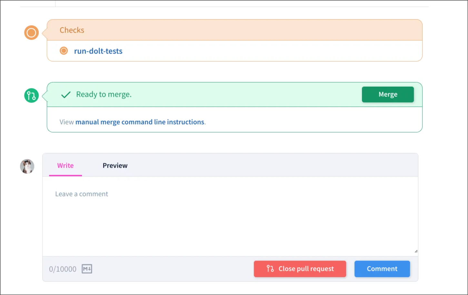Click the comment box resize handle
This screenshot has width=468, height=295.
tap(416, 251)
